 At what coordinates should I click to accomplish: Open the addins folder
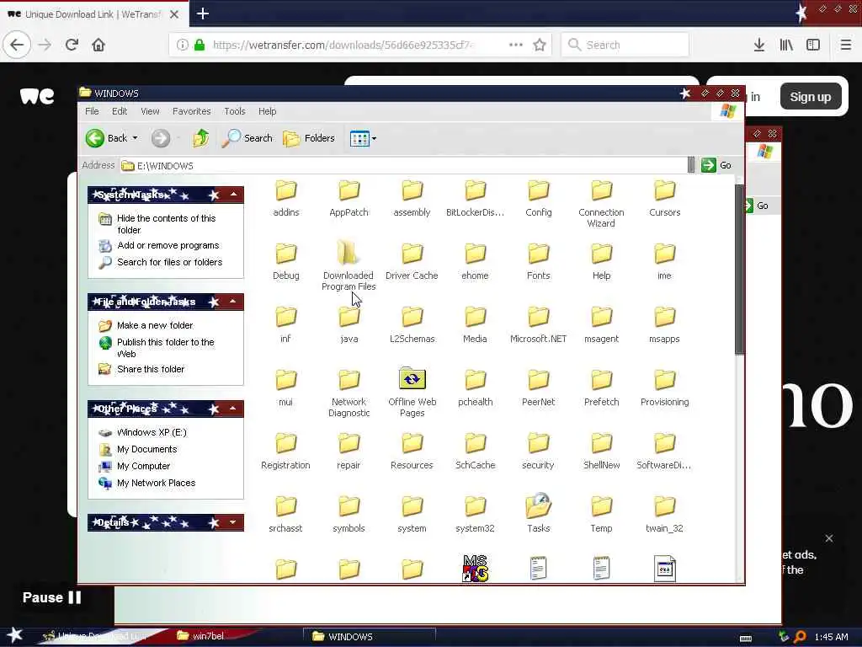click(x=286, y=199)
